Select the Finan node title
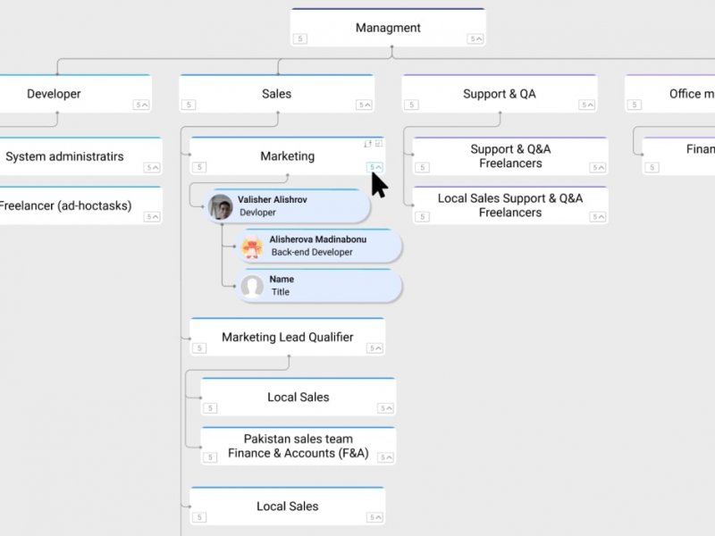The height and width of the screenshot is (536, 715). coord(701,149)
